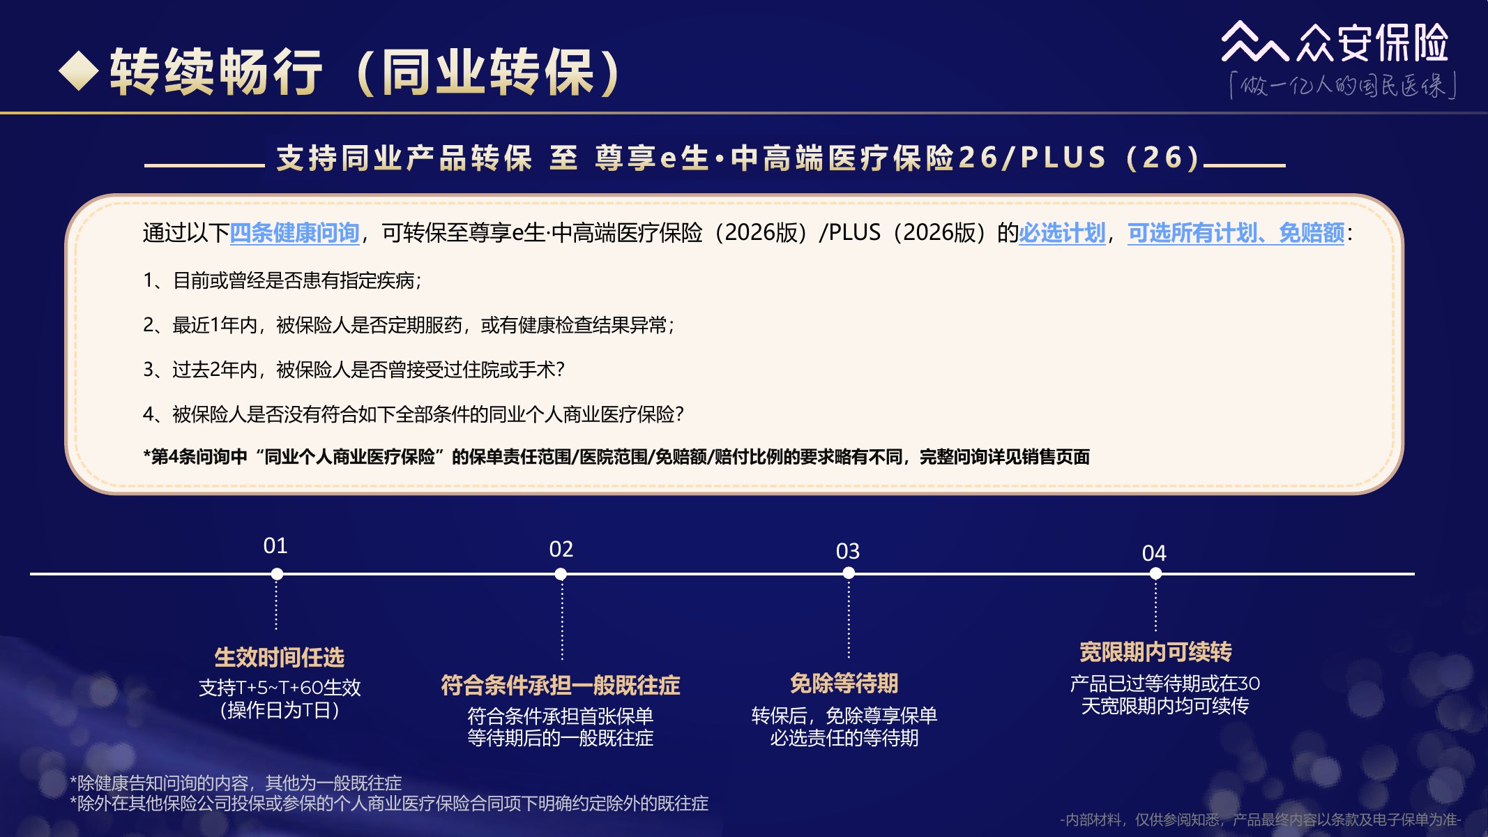Click question 3 过去2年内 住院或手术
The image size is (1488, 837).
(354, 370)
